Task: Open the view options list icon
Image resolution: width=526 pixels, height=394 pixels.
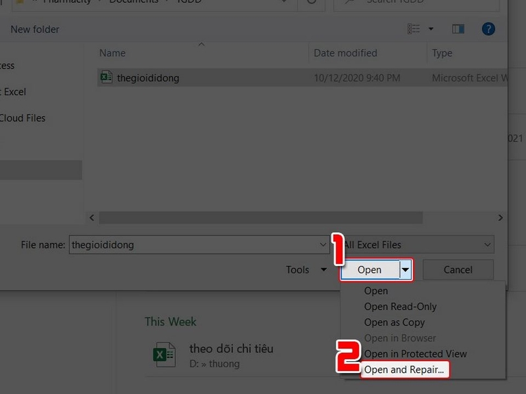Action: pos(414,29)
